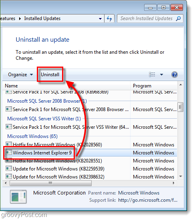Click icon next to Update KB2259539 entry
Image resolution: width=195 pixels, height=219 pixels.
(x=9, y=168)
